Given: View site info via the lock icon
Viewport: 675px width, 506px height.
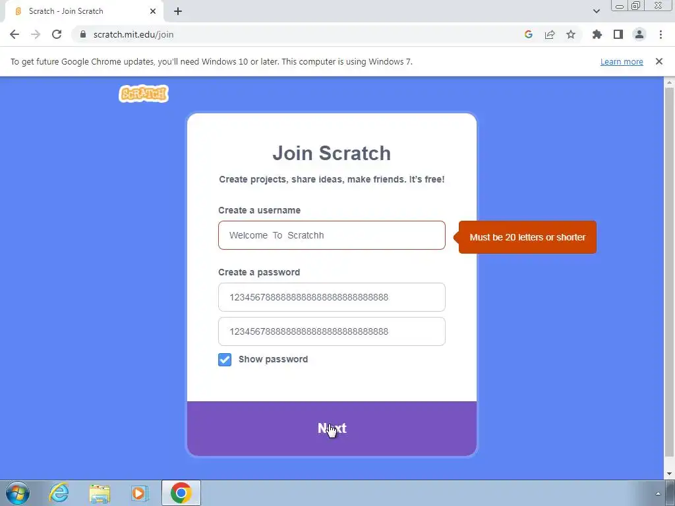Looking at the screenshot, I should (x=83, y=34).
